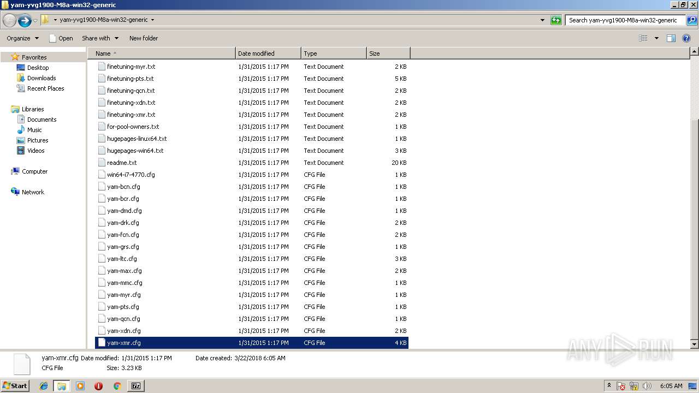Open the recent pages dropdown arrow
699x393 pixels.
[35, 21]
